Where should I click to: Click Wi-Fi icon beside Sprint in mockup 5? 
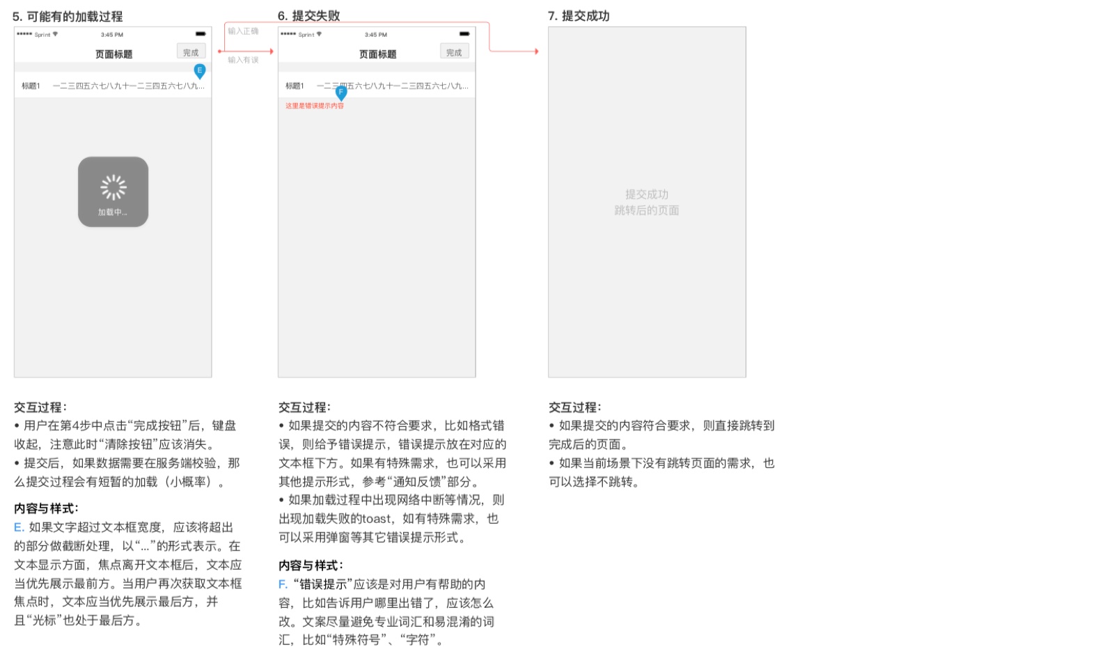pos(56,34)
